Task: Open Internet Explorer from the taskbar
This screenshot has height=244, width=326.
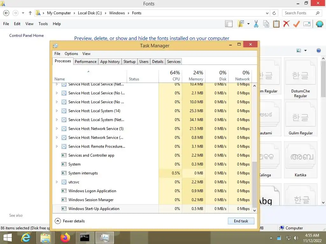Action: [26, 238]
